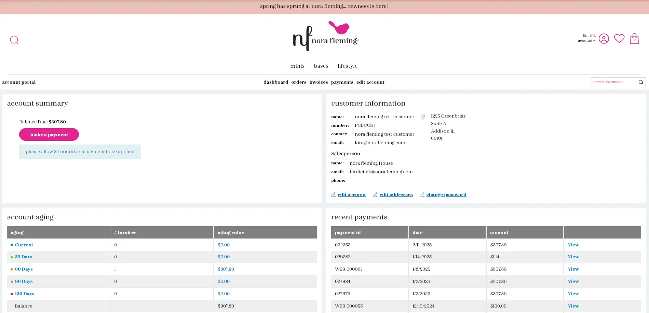
Task: Click the $307.80 aging value for 60 Days
Action: [226, 269]
